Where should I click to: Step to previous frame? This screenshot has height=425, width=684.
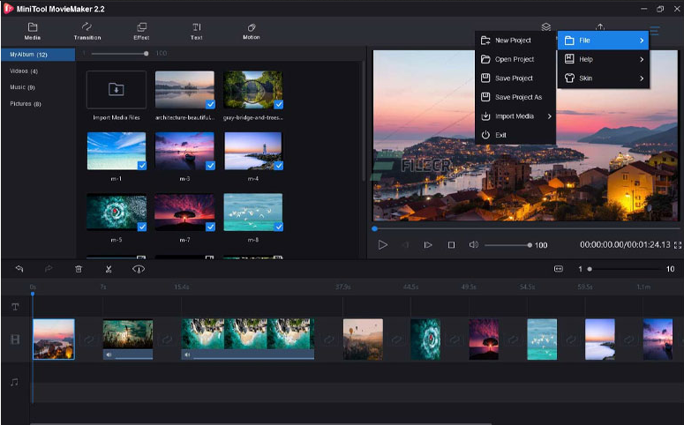pyautogui.click(x=405, y=245)
